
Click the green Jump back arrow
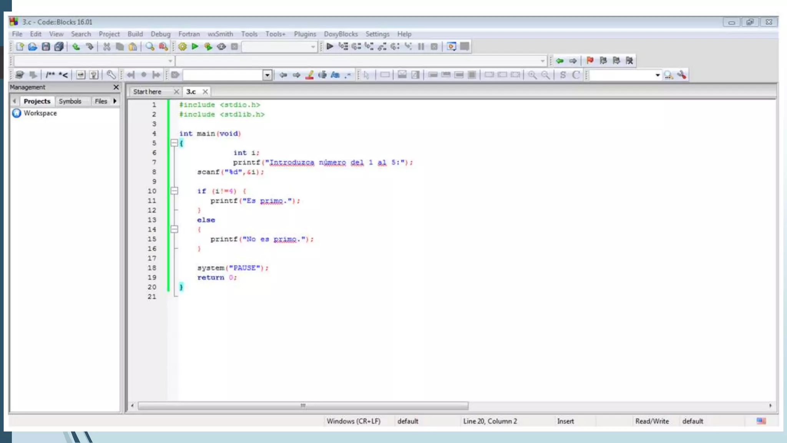[560, 60]
